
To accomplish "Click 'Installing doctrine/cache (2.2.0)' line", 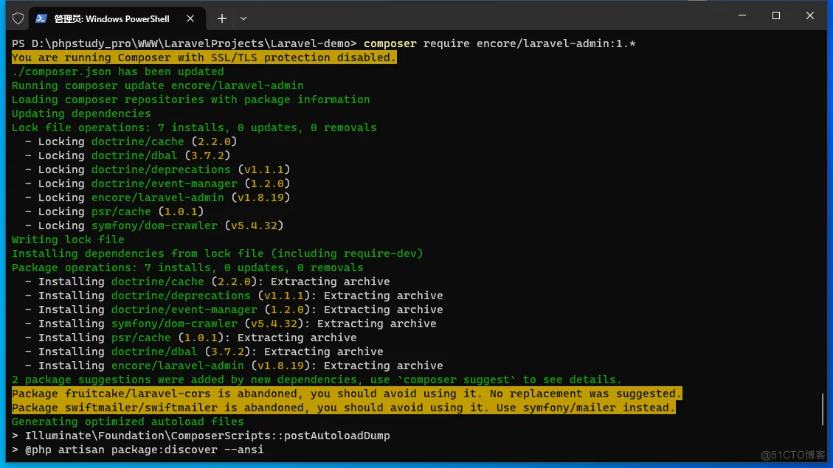I will tap(207, 282).
